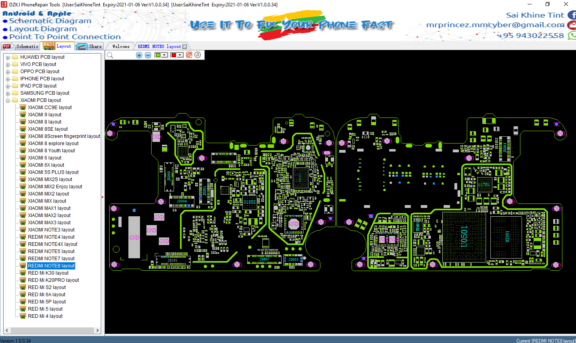Open the Share tab
Screen dimensions: 576x343
tap(89, 46)
